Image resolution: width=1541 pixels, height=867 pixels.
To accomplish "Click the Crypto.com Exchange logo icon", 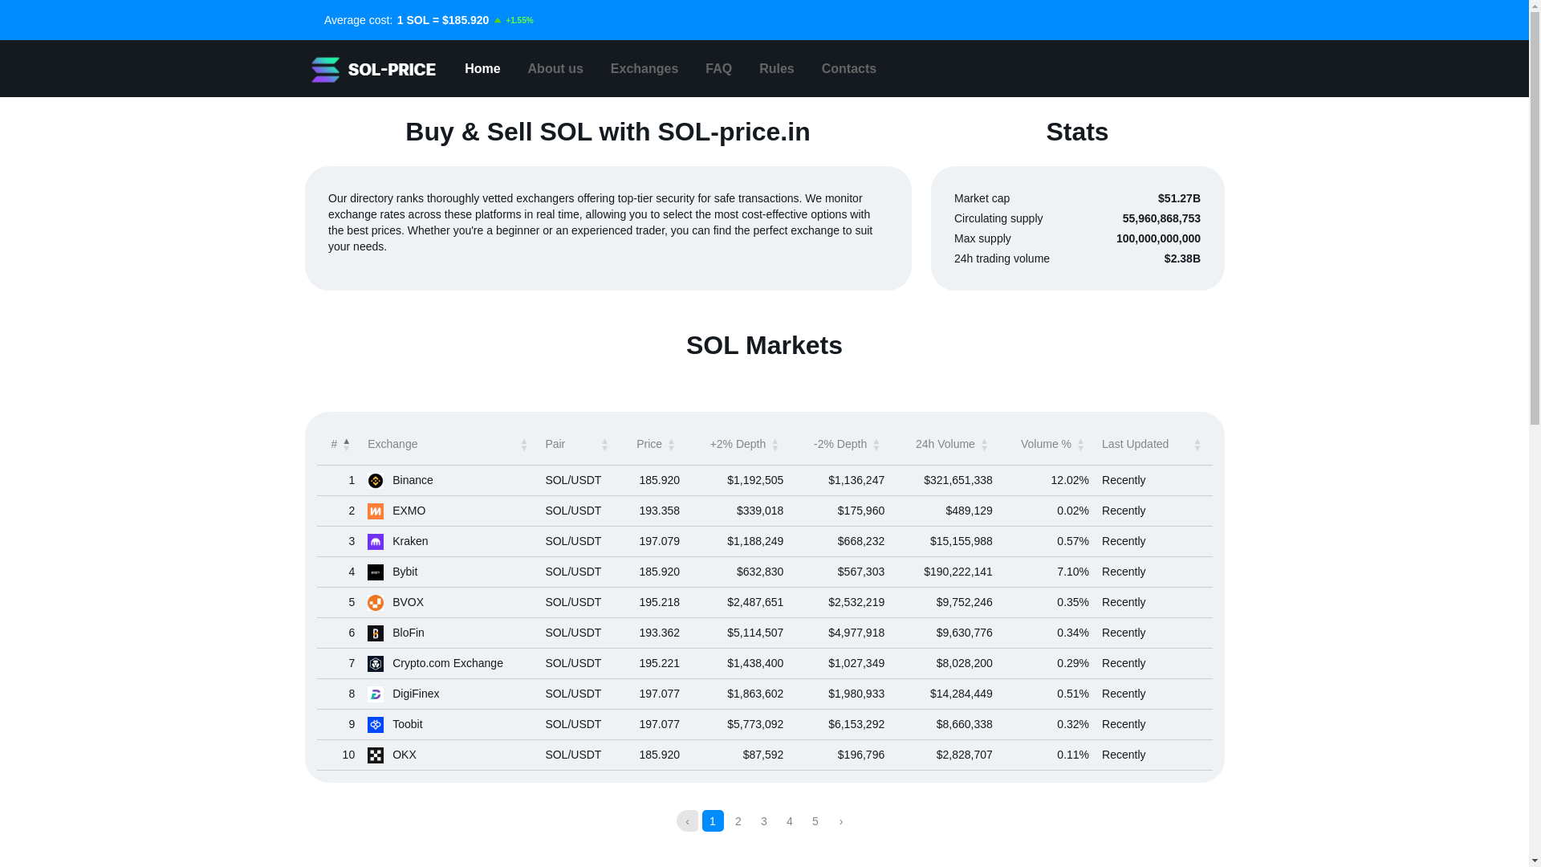I will (376, 664).
